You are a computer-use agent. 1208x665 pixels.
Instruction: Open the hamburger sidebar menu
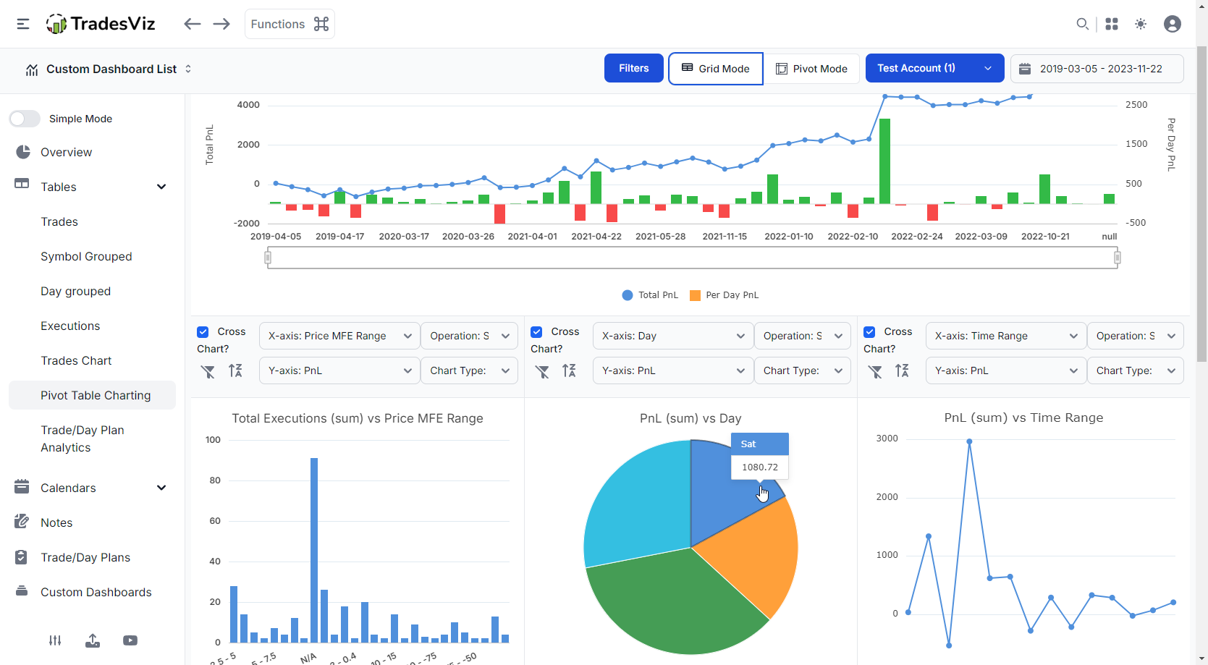point(23,24)
